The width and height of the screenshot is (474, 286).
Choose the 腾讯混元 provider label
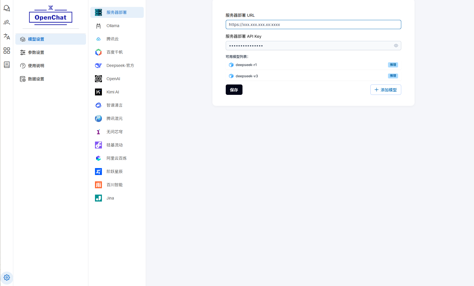click(115, 118)
